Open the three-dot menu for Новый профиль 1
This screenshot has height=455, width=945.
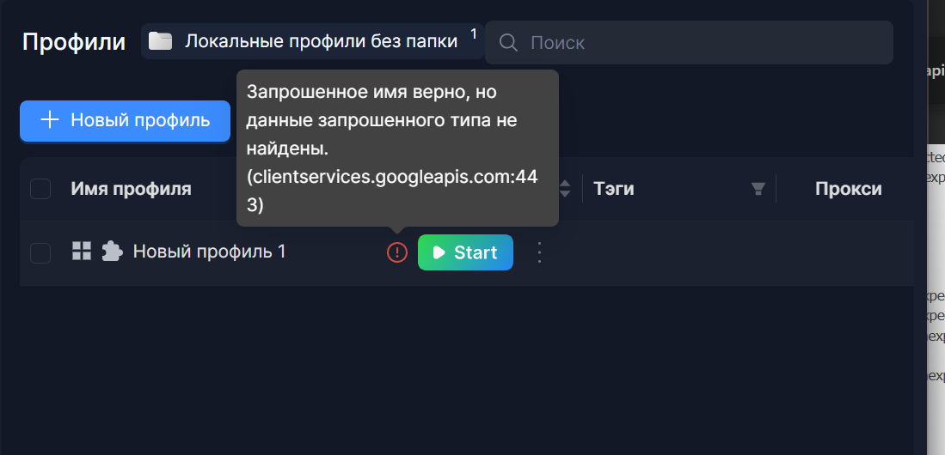(x=539, y=252)
